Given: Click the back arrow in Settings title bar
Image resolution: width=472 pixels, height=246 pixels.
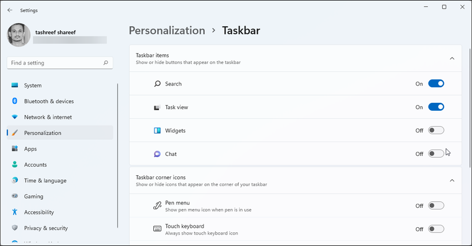Looking at the screenshot, I should coord(10,10).
